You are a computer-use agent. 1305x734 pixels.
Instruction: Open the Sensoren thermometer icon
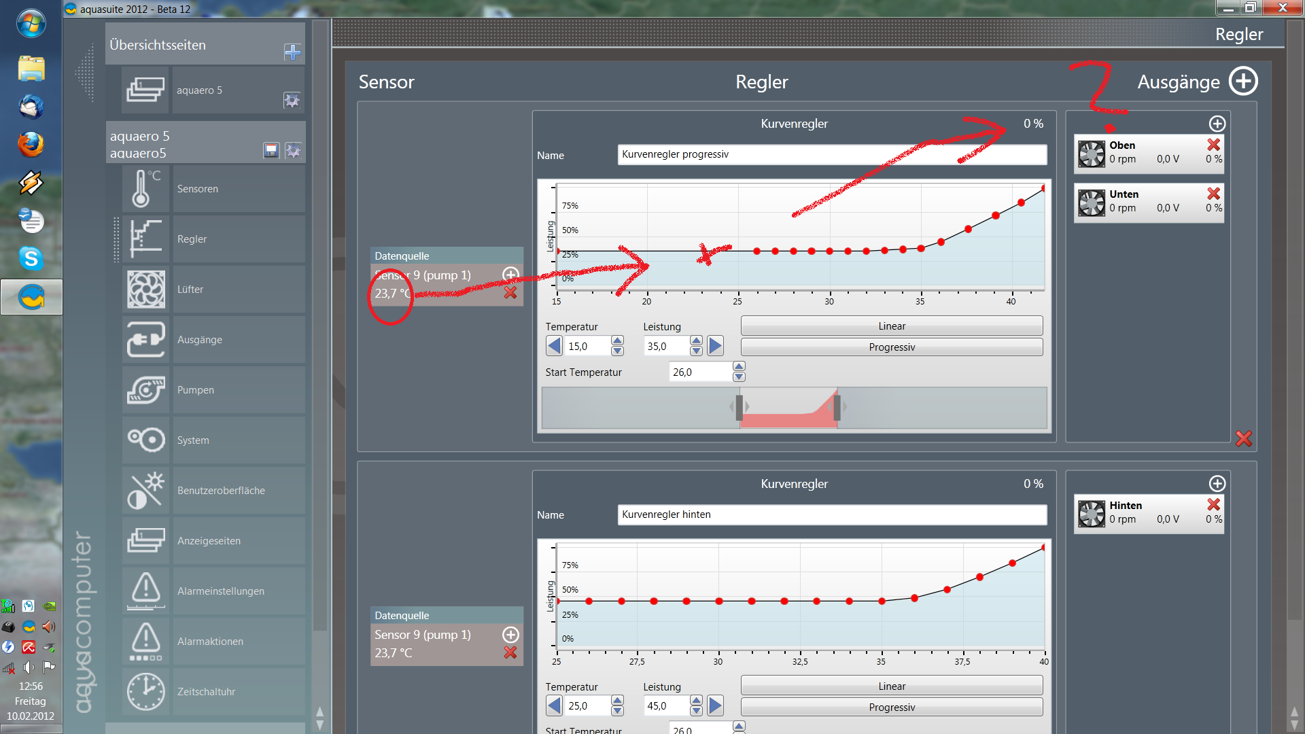pyautogui.click(x=145, y=189)
